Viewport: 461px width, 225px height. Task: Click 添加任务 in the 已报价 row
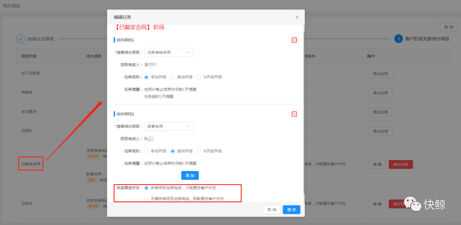380,131
